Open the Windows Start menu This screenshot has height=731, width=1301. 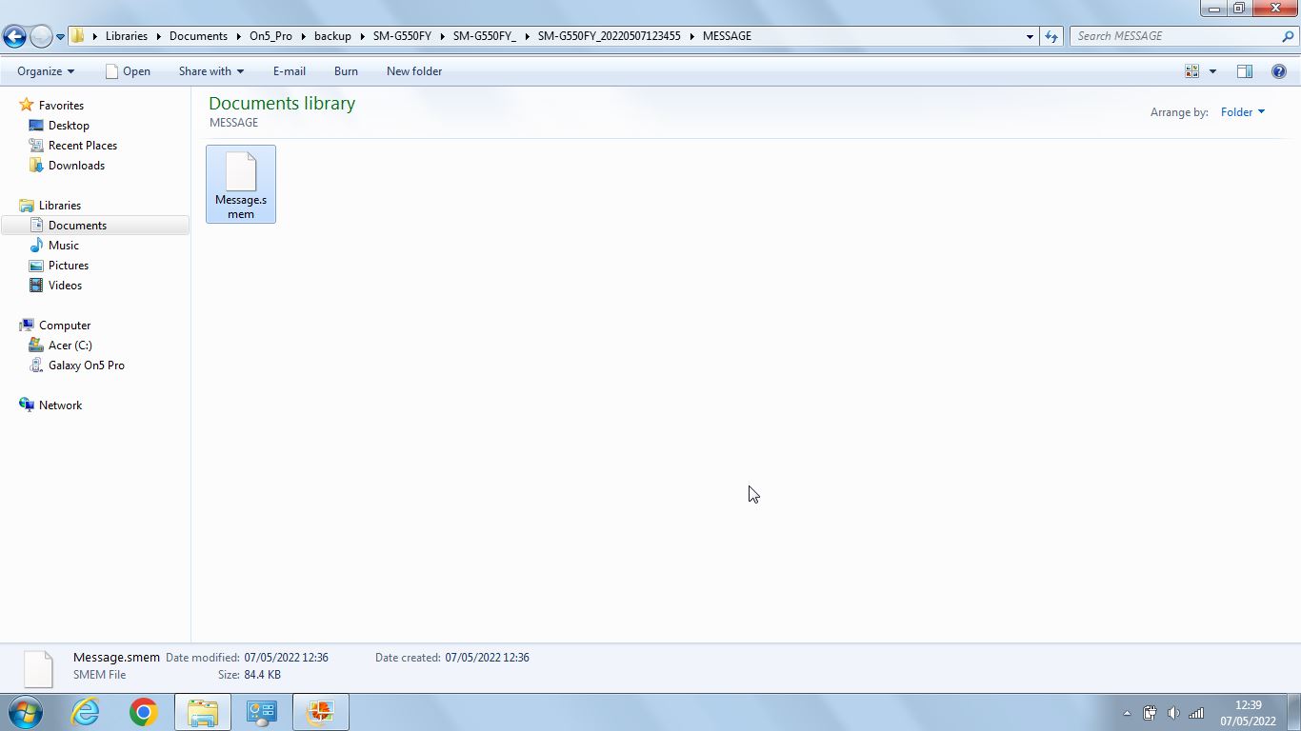[x=26, y=712]
